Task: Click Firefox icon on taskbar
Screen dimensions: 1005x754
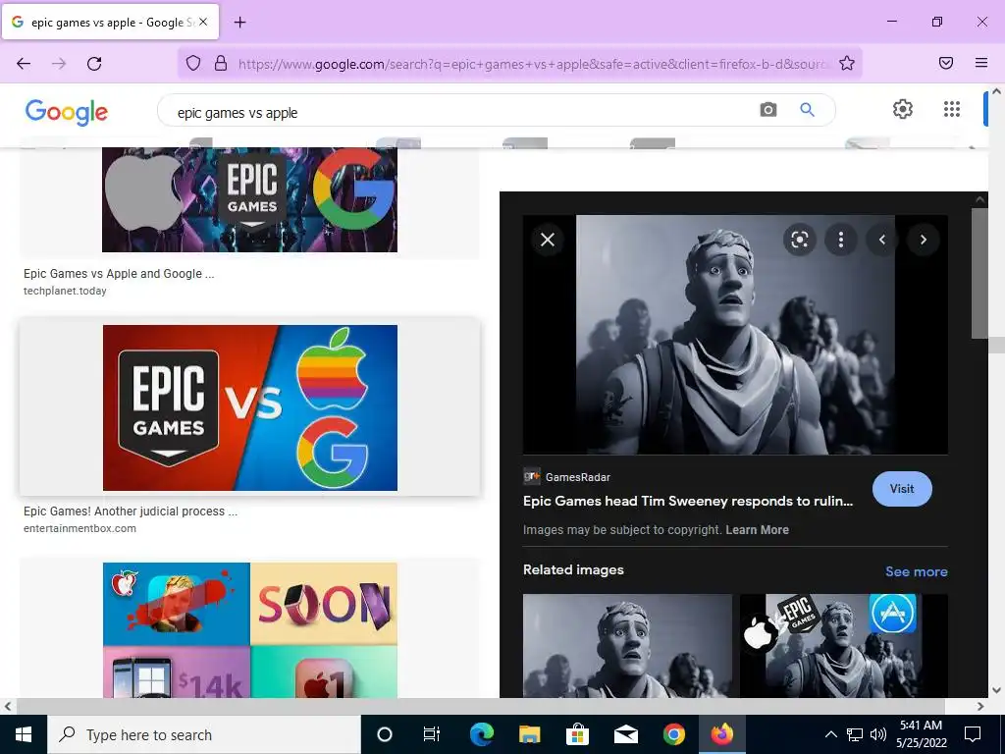Action: point(721,734)
